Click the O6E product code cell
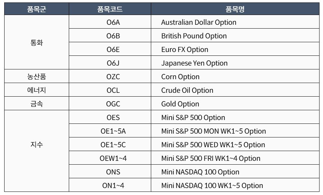 [x=113, y=50]
